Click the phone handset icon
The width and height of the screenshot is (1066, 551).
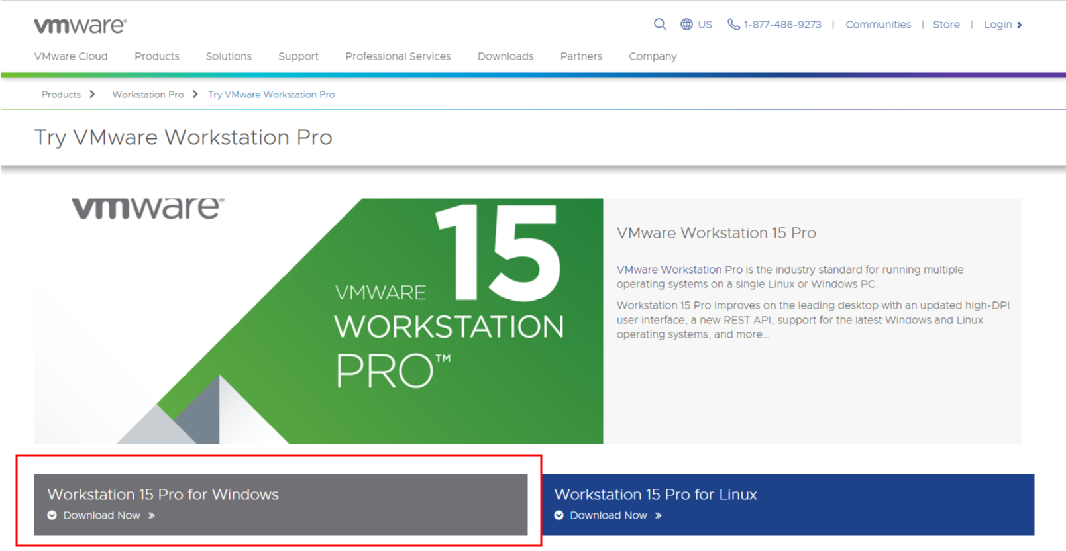coord(733,25)
